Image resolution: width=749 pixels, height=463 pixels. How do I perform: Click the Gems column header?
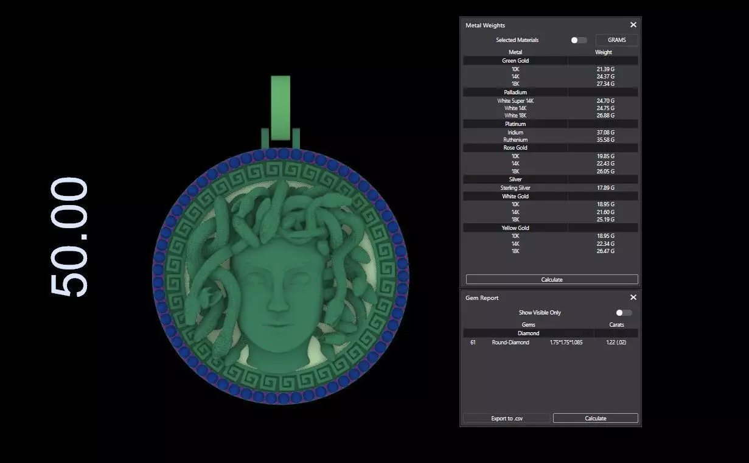[529, 325]
